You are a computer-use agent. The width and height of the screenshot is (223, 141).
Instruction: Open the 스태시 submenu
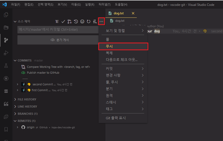(123, 102)
